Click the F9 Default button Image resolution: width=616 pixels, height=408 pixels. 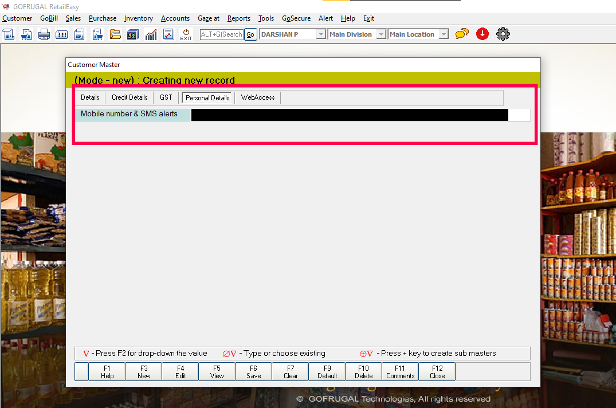point(327,372)
